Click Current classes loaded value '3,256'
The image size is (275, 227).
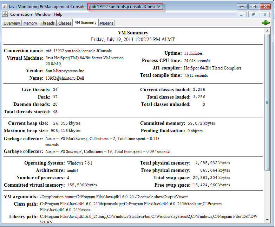pos(199,90)
